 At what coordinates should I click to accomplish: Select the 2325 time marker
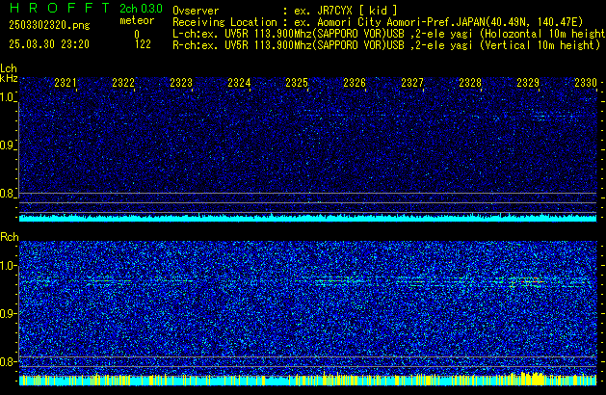[x=297, y=83]
